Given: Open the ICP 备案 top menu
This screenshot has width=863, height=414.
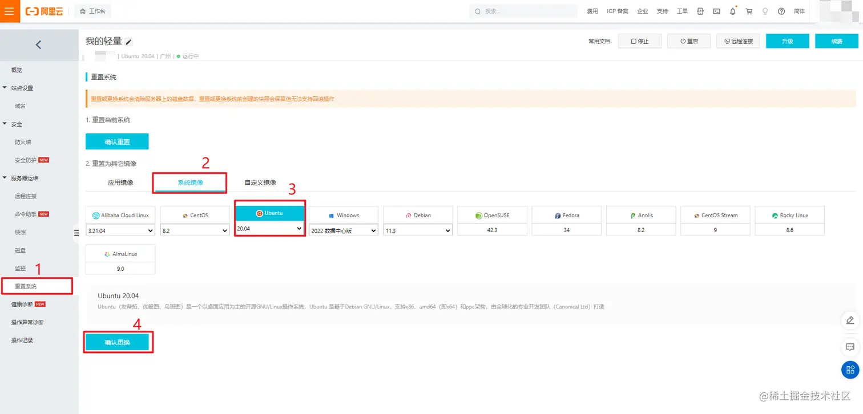Looking at the screenshot, I should tap(618, 11).
